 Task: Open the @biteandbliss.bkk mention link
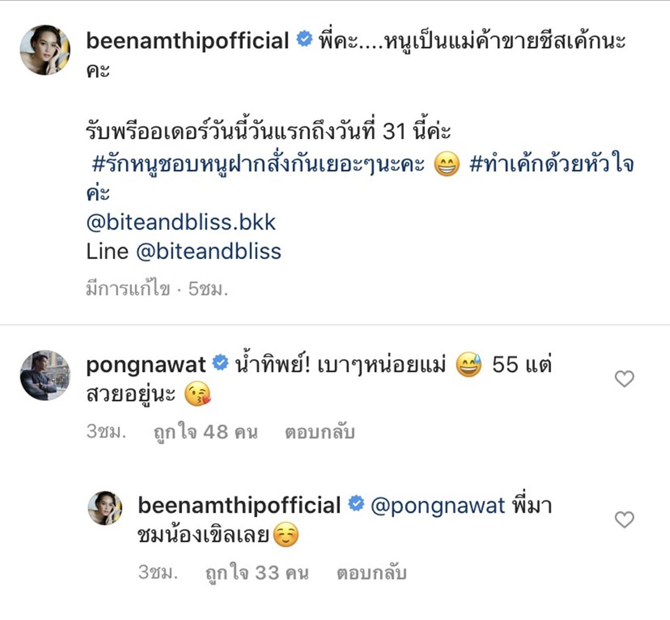181,223
